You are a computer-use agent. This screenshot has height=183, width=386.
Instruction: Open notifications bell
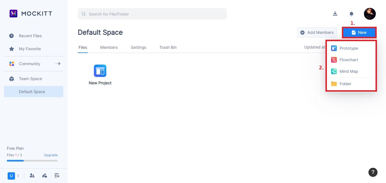[352, 14]
